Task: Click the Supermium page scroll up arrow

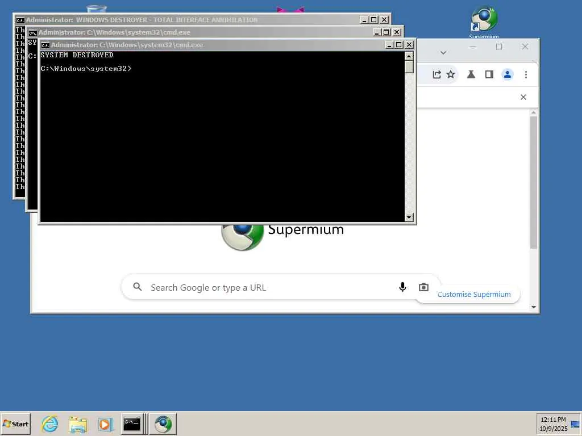Action: pos(533,112)
